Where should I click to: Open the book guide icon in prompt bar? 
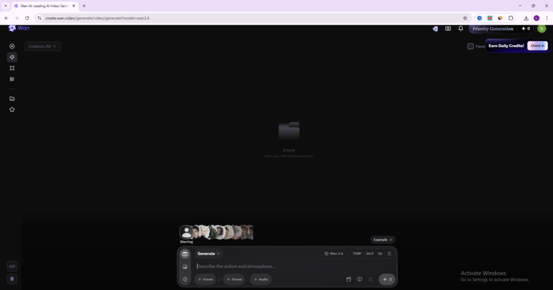click(x=360, y=279)
